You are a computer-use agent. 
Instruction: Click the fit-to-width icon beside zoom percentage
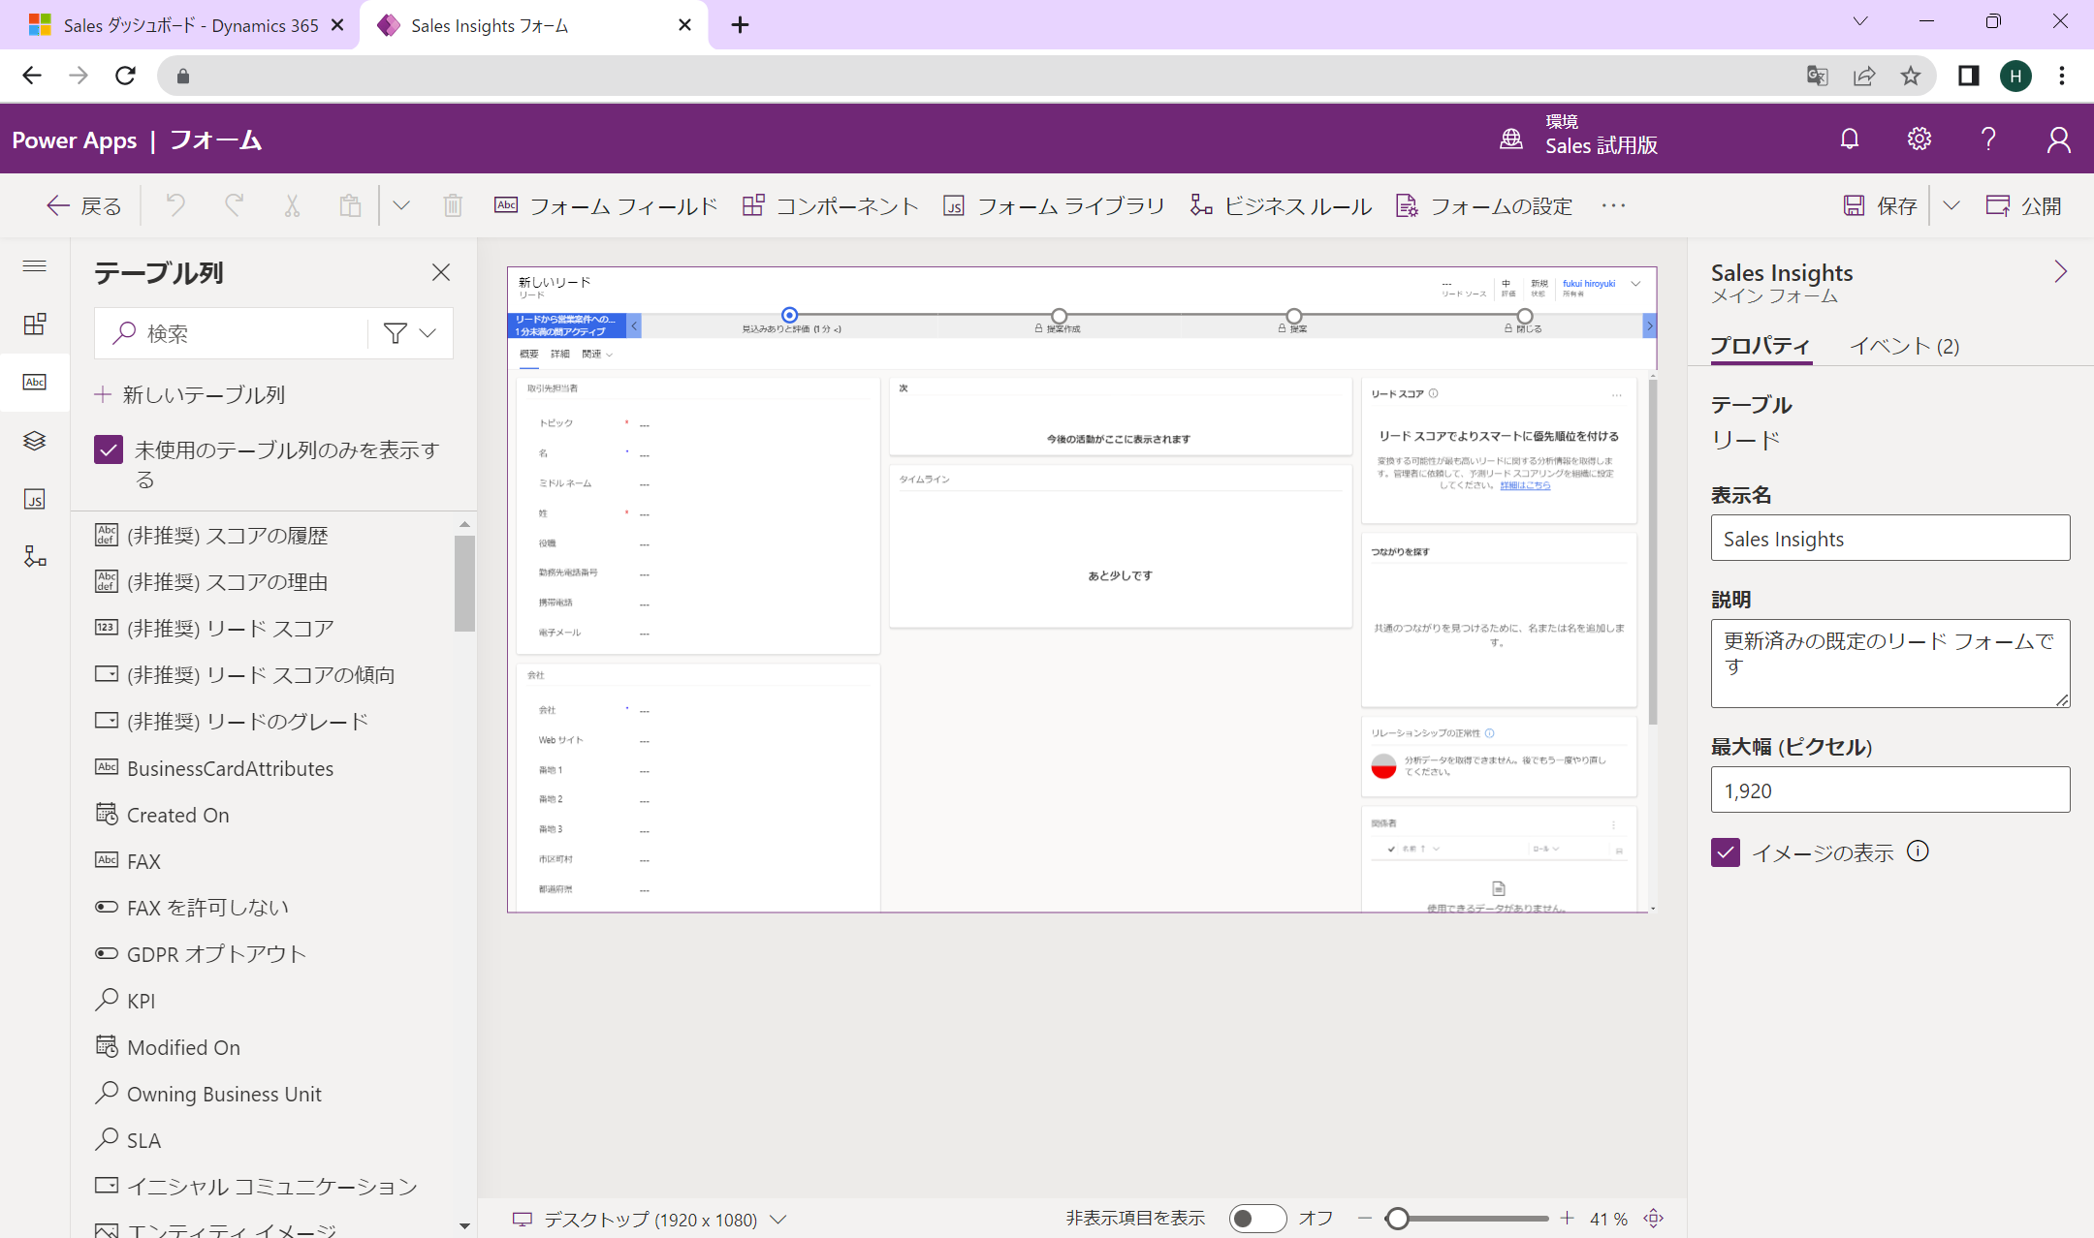click(1654, 1219)
